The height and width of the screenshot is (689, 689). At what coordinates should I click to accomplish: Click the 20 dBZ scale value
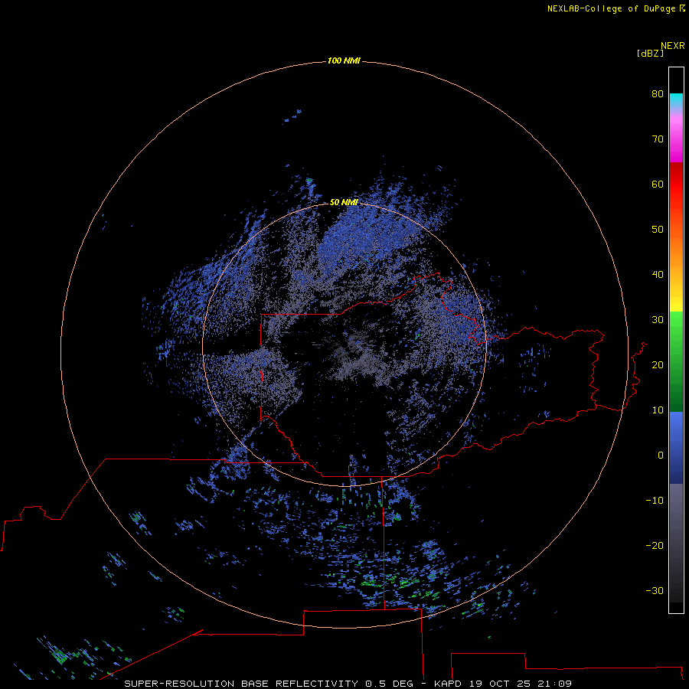tap(658, 364)
